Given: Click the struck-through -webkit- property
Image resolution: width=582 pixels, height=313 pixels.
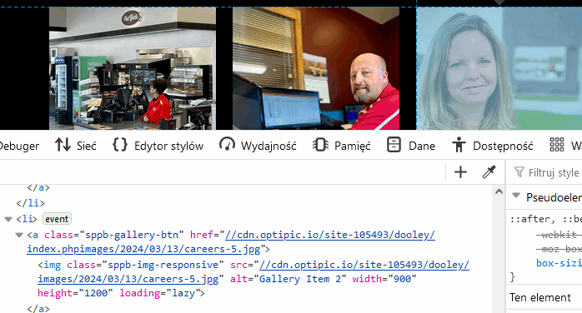Looking at the screenshot, I should (559, 235).
